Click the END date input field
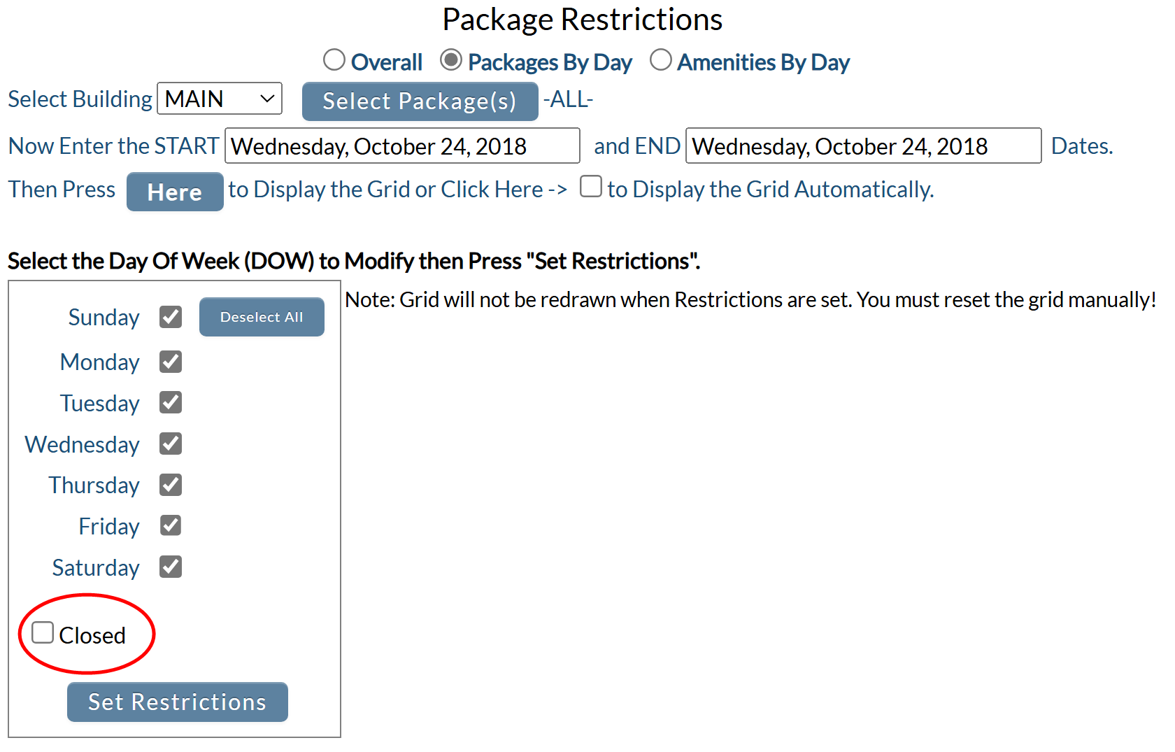1175x752 pixels. pos(863,146)
